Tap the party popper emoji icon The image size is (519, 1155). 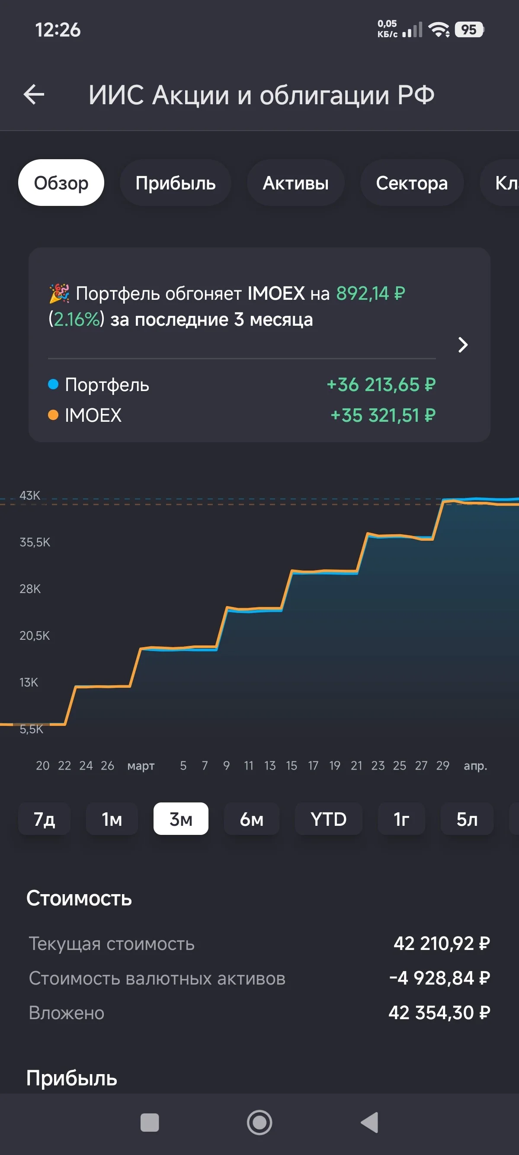coord(59,293)
